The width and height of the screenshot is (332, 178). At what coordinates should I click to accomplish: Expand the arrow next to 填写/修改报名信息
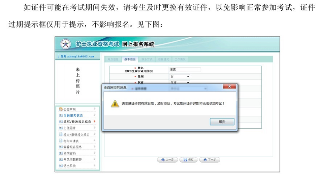[x=95, y=122]
